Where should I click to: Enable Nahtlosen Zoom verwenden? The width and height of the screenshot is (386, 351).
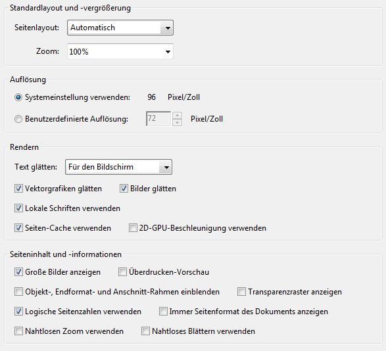(x=18, y=331)
